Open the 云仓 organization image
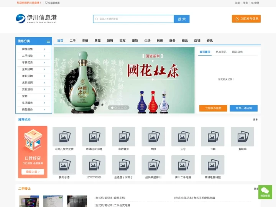The width and height of the screenshot is (276, 207). click(183, 136)
